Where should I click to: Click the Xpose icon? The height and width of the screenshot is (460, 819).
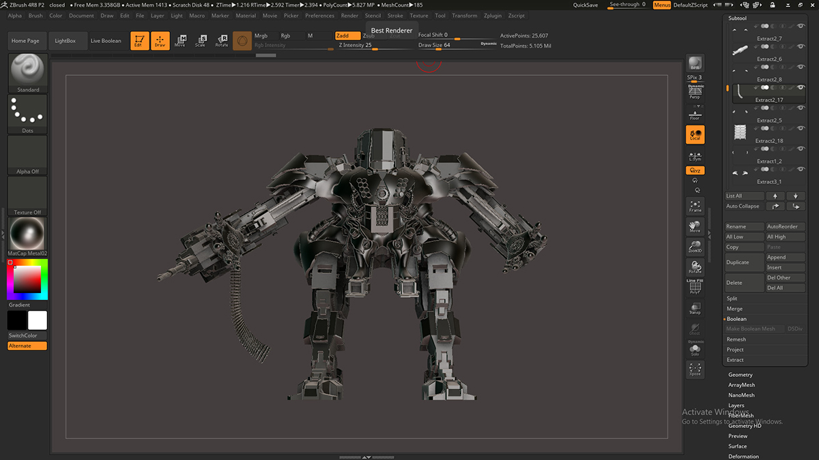pyautogui.click(x=695, y=369)
